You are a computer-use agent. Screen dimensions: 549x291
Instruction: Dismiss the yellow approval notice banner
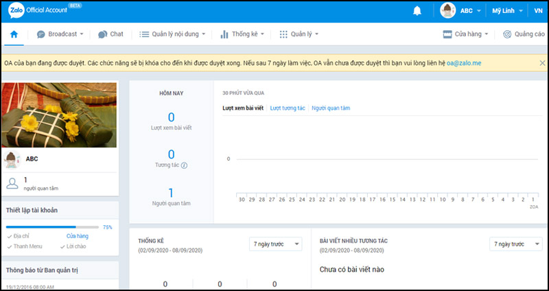[x=542, y=62]
